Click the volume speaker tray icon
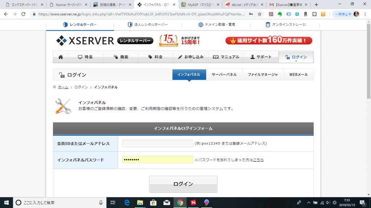 [x=328, y=203]
